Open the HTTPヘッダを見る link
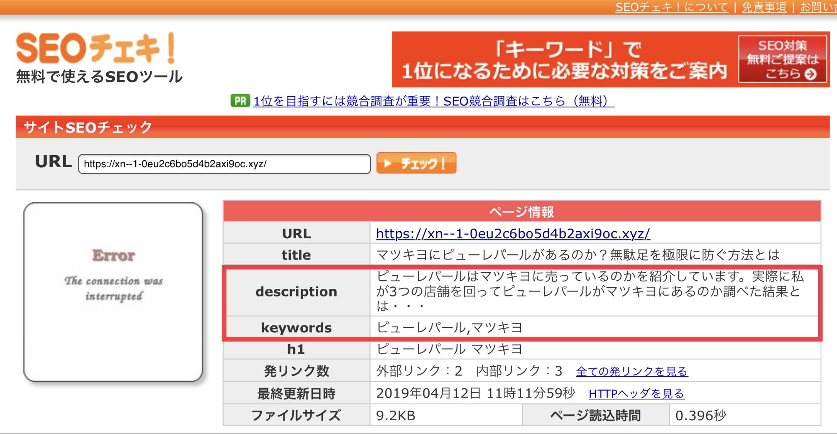 click(636, 393)
